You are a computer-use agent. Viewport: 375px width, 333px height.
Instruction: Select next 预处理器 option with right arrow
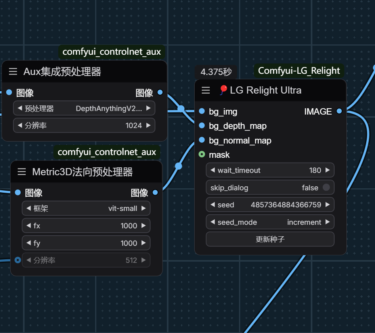click(x=149, y=108)
